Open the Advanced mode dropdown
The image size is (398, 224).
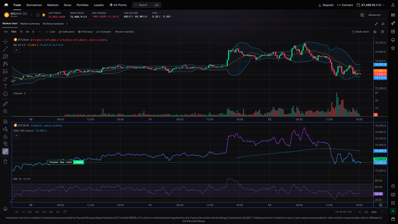pos(376,15)
